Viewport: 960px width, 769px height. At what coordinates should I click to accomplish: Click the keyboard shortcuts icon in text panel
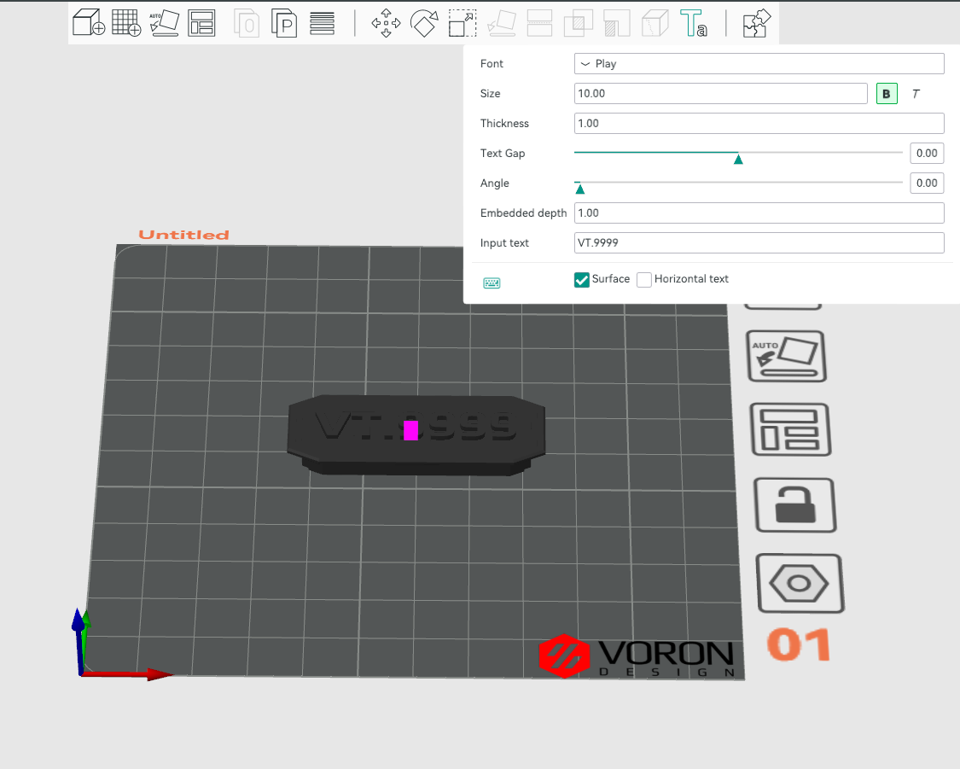point(492,283)
